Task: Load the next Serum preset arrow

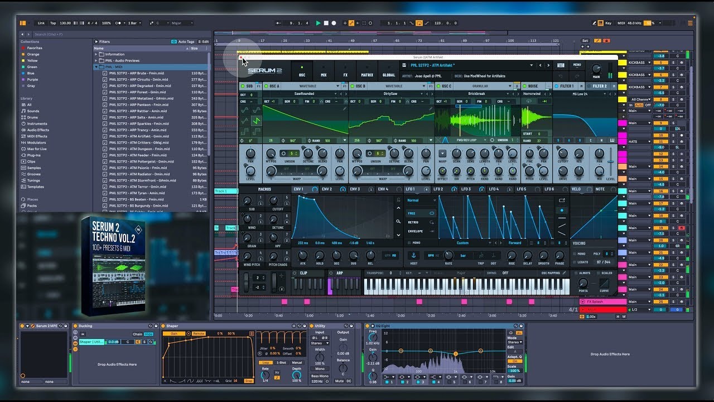Action: coord(548,65)
